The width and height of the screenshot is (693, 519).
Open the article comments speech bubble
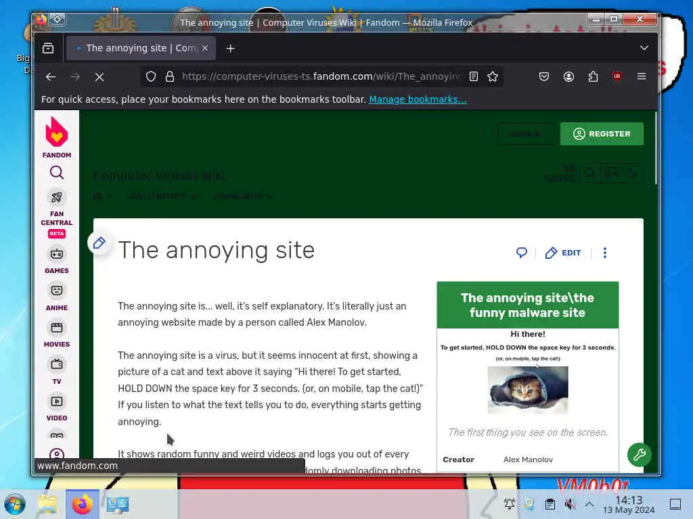pos(522,253)
